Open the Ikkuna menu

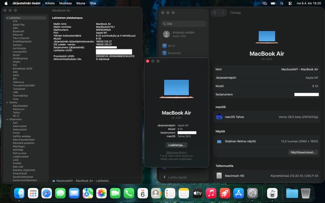click(x=81, y=3)
